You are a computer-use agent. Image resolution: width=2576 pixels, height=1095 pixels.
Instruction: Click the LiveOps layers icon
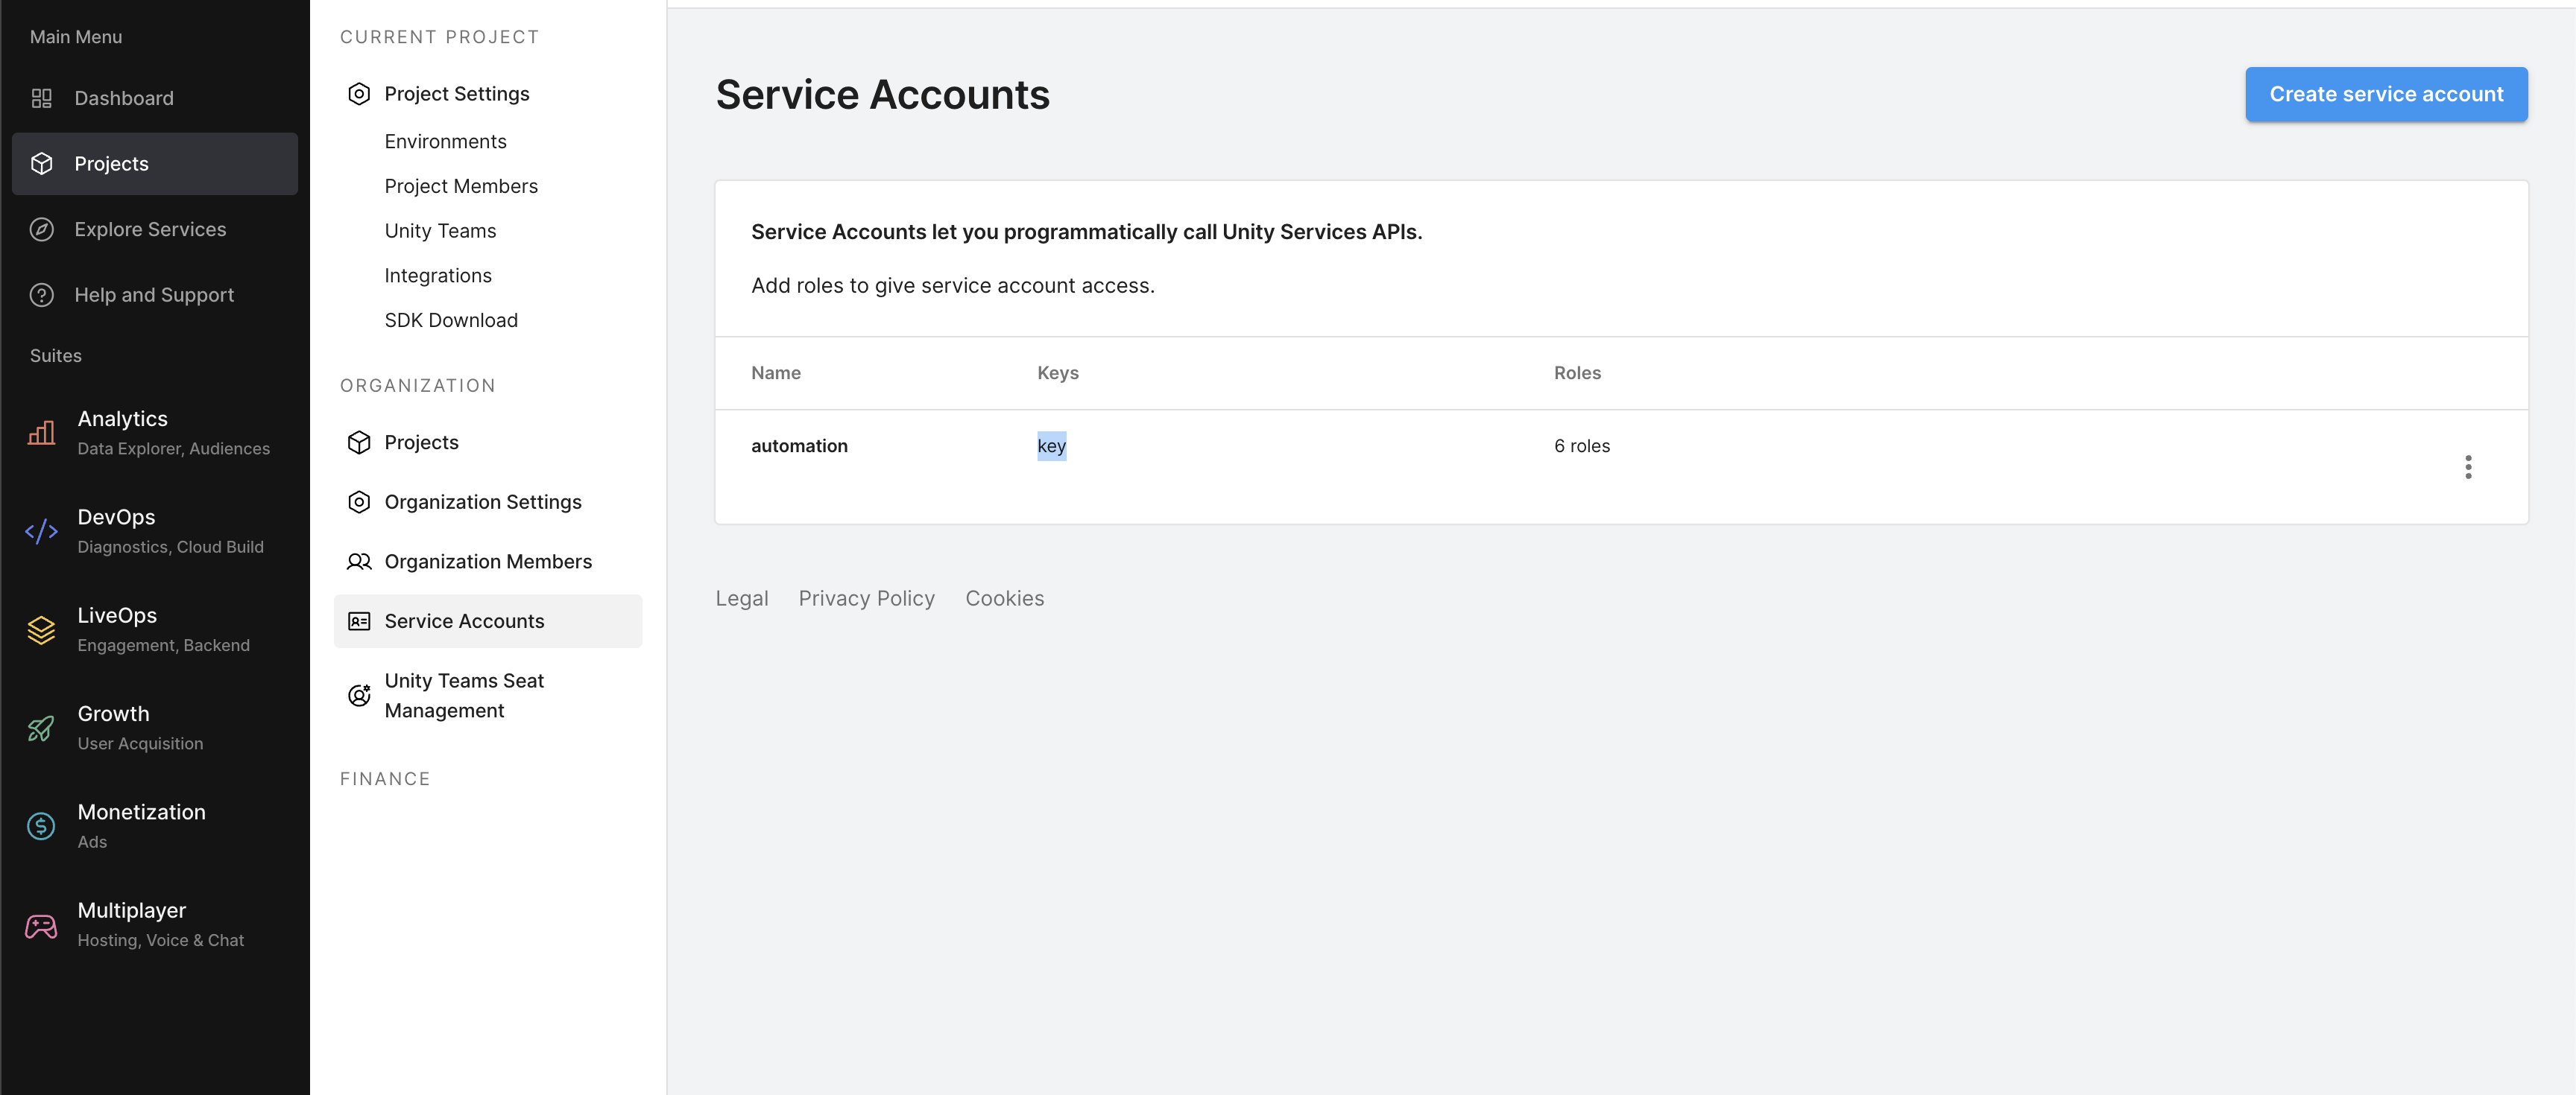[41, 629]
